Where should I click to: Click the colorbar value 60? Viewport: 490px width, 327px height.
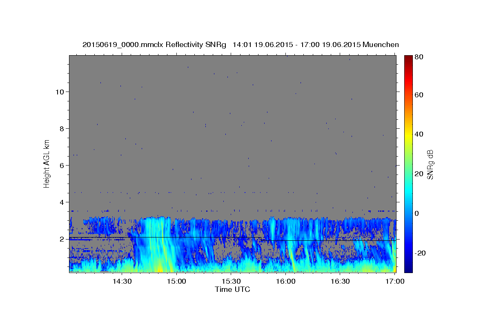coord(420,95)
